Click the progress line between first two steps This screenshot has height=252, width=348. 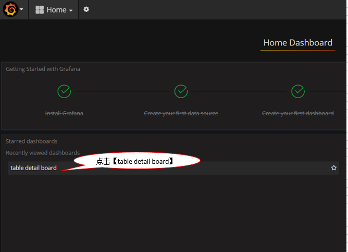click(x=122, y=92)
